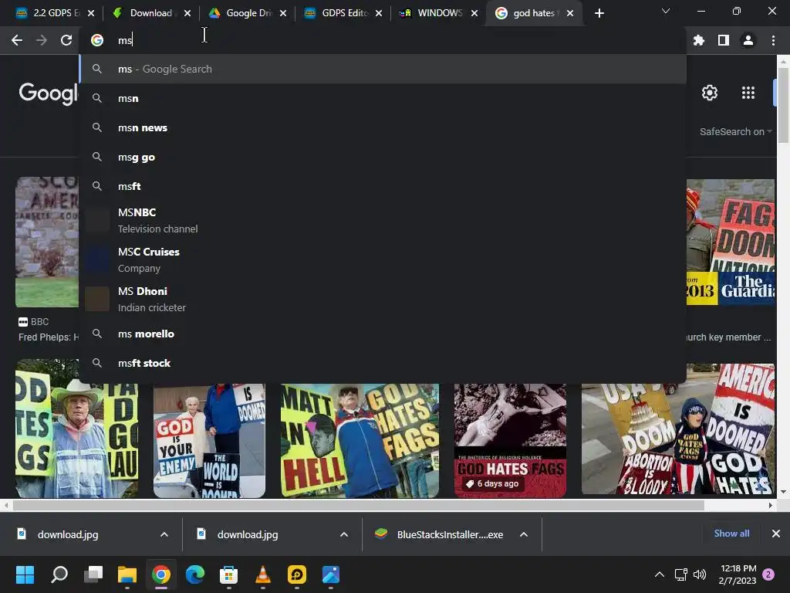Select the 'msn news' suggestion
Image resolution: width=790 pixels, height=593 pixels.
click(383, 127)
